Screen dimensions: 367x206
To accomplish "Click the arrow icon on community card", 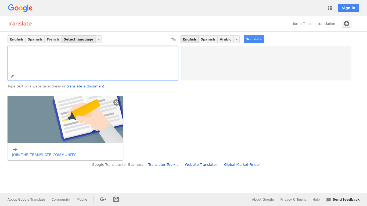I will [x=15, y=149].
